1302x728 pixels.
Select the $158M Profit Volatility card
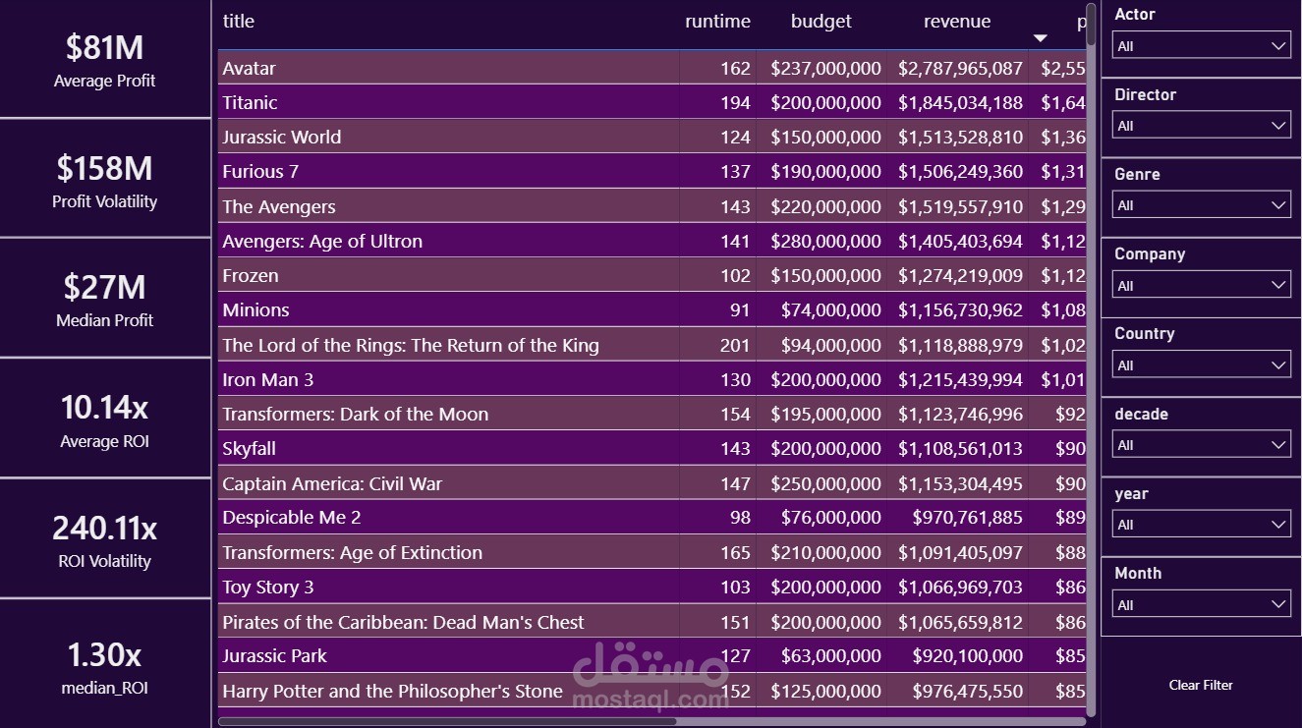point(105,179)
